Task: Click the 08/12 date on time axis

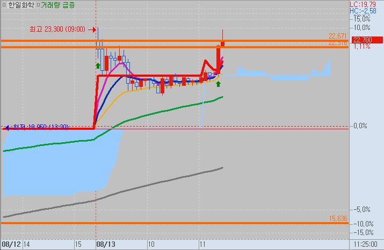Action: 11,244
